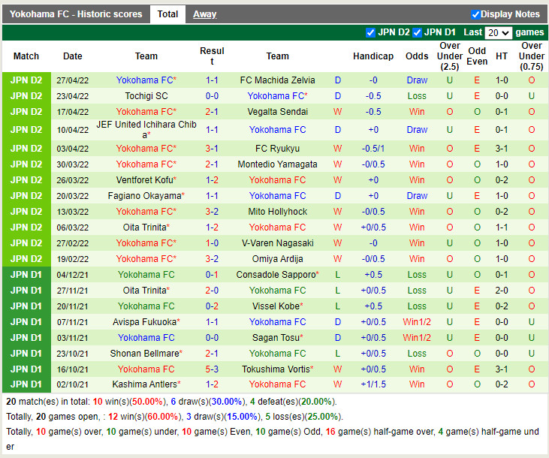549x458 pixels.
Task: Click the Vissel Kobe team name
Action: tap(275, 306)
